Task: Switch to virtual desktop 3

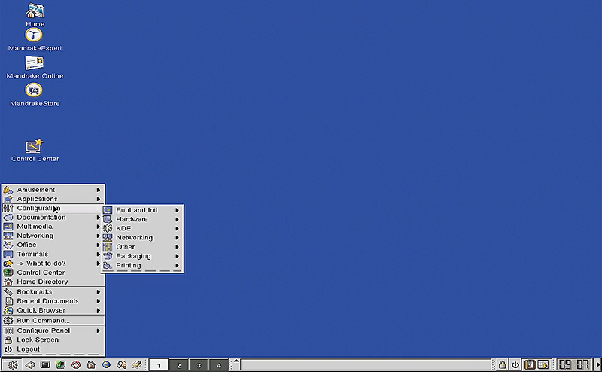Action: [199, 365]
